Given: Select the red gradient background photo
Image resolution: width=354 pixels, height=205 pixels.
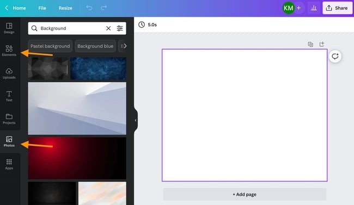Looking at the screenshot, I should coord(77,158).
